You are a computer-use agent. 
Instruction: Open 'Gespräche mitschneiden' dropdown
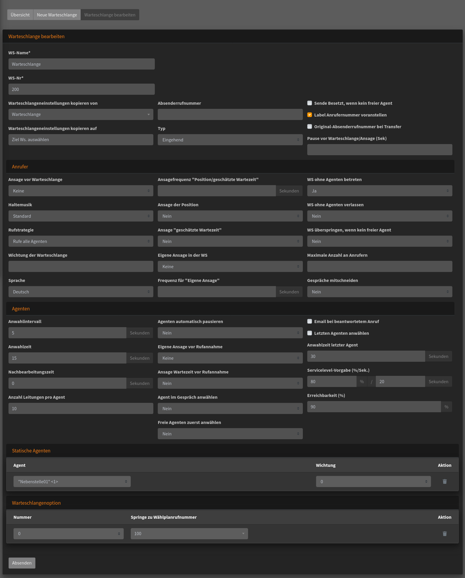(x=379, y=292)
